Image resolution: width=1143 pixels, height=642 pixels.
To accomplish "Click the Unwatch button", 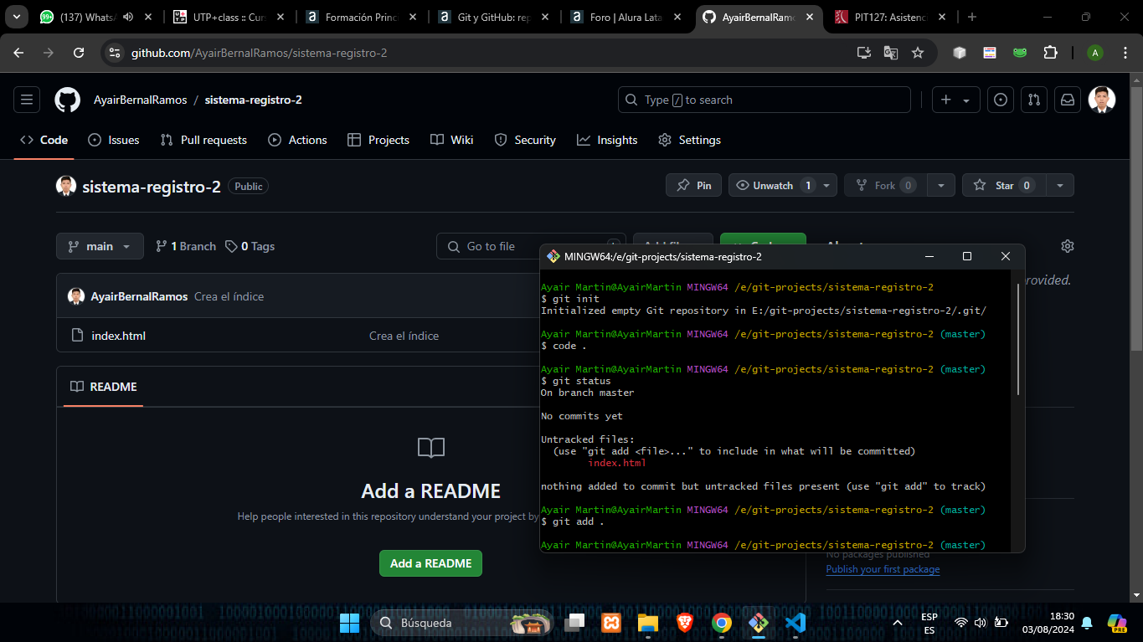I will pyautogui.click(x=773, y=186).
